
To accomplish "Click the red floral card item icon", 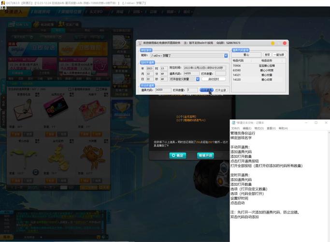I will pos(92,110).
